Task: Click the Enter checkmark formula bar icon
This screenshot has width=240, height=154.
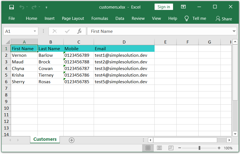Action: (67, 31)
